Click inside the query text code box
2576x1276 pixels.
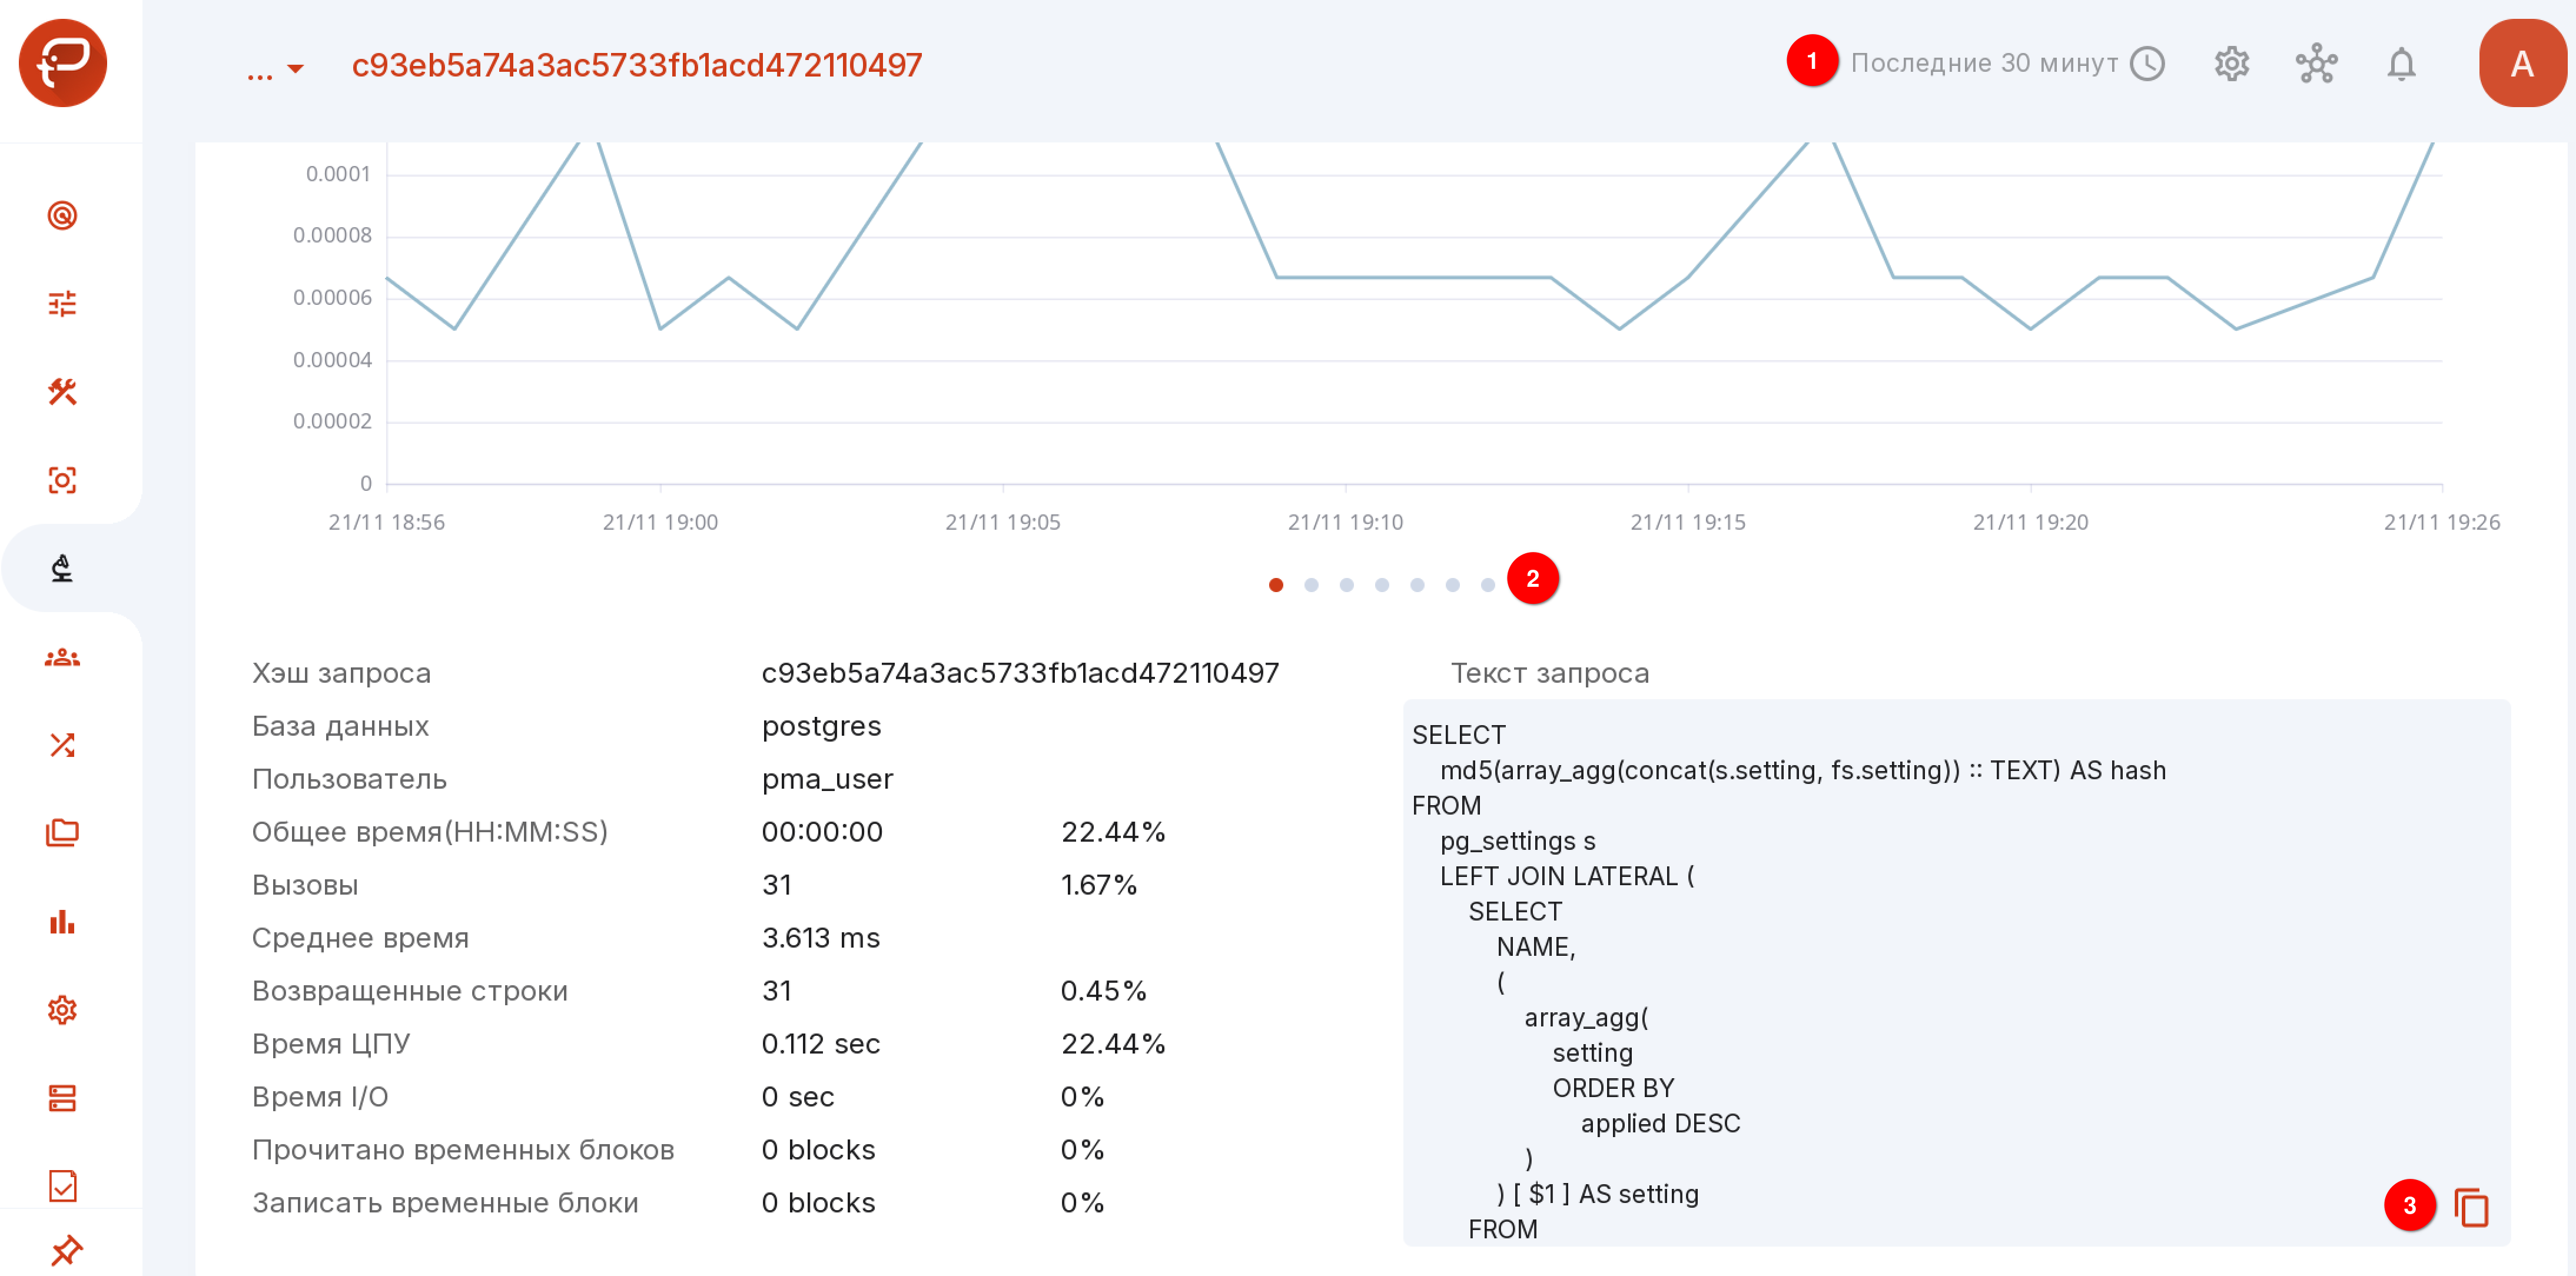point(1956,972)
